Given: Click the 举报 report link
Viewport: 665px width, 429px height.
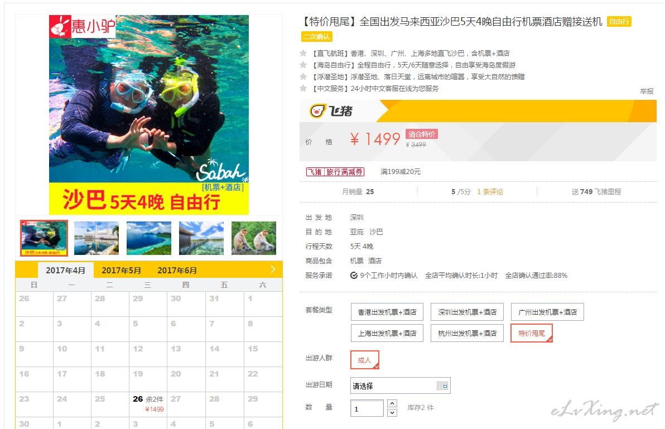Looking at the screenshot, I should 647,91.
